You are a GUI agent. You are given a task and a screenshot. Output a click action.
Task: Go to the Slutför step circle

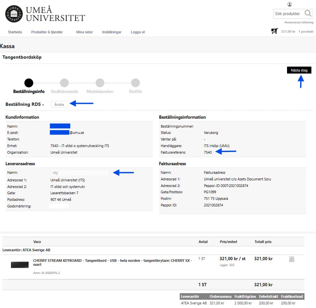click(x=135, y=83)
